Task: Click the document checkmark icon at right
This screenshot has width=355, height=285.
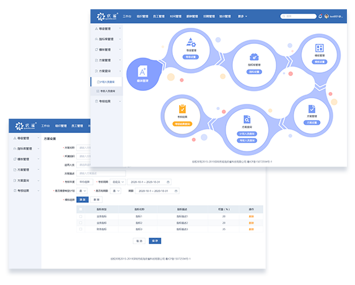Action: pos(312,109)
